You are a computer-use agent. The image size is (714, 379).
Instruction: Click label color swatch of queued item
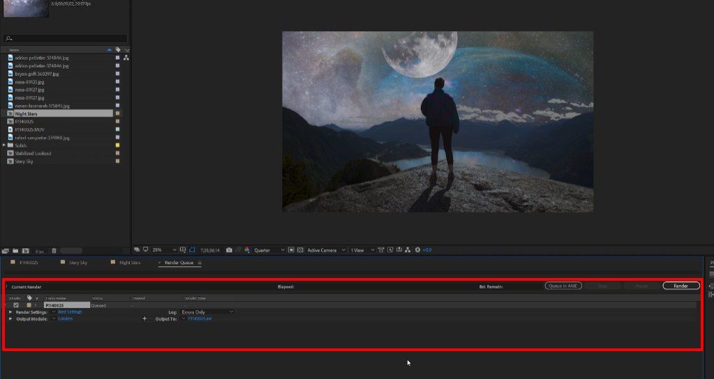[x=29, y=305]
